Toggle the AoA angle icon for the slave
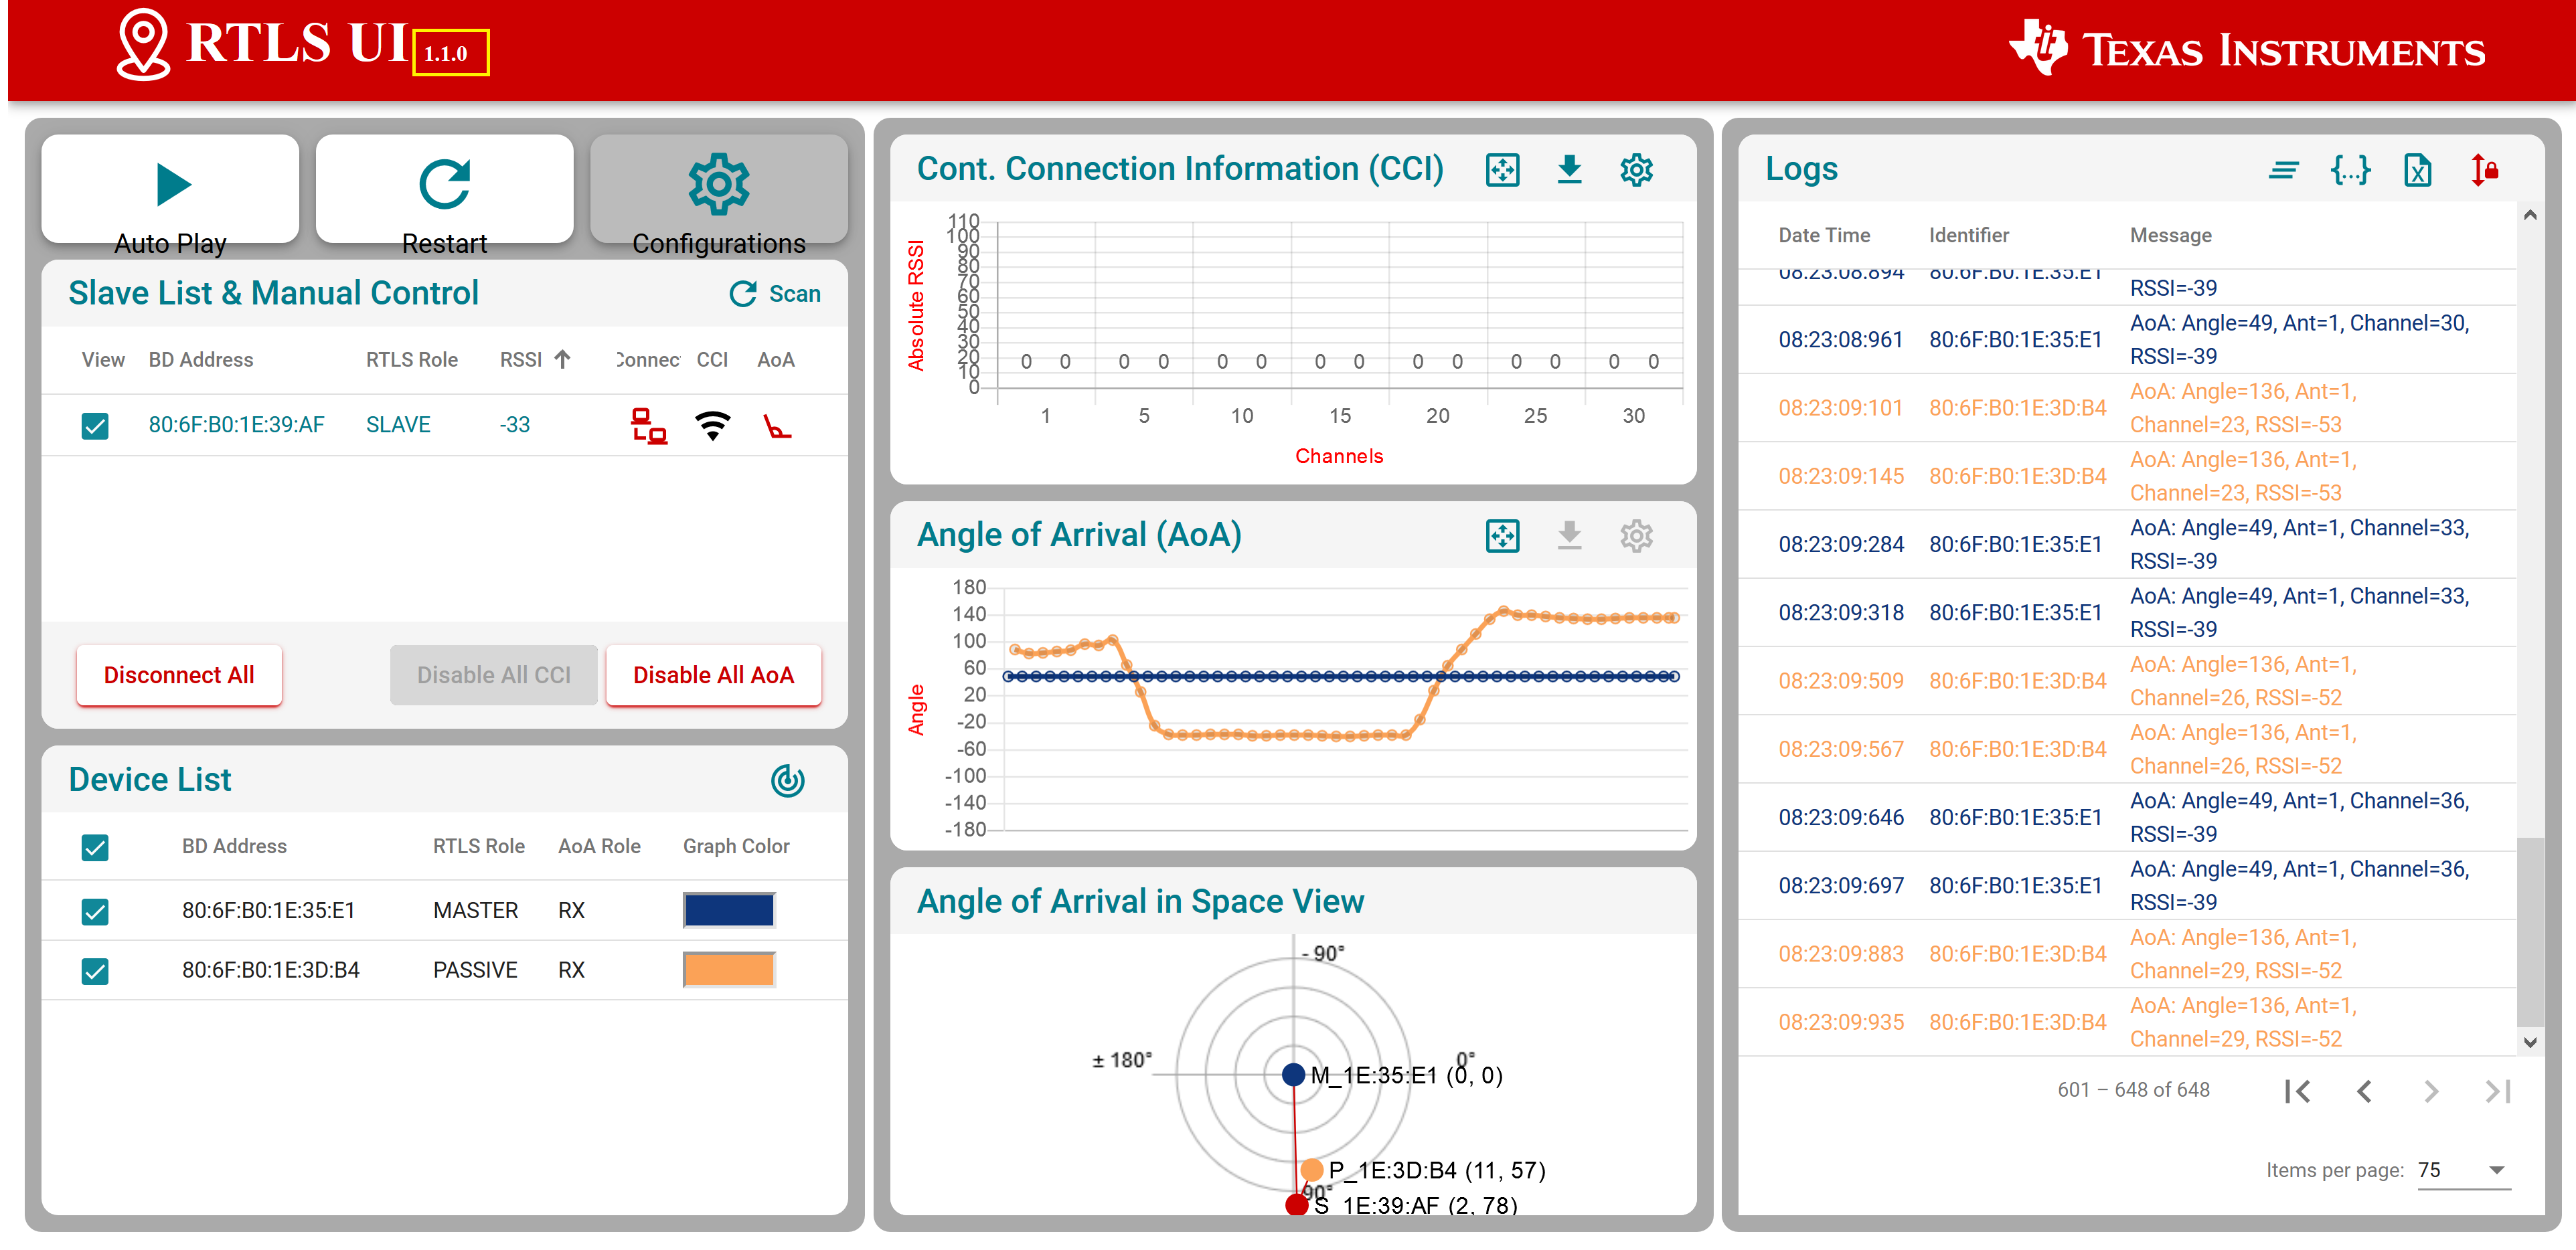Screen dimensions: 2576x1250 point(776,427)
